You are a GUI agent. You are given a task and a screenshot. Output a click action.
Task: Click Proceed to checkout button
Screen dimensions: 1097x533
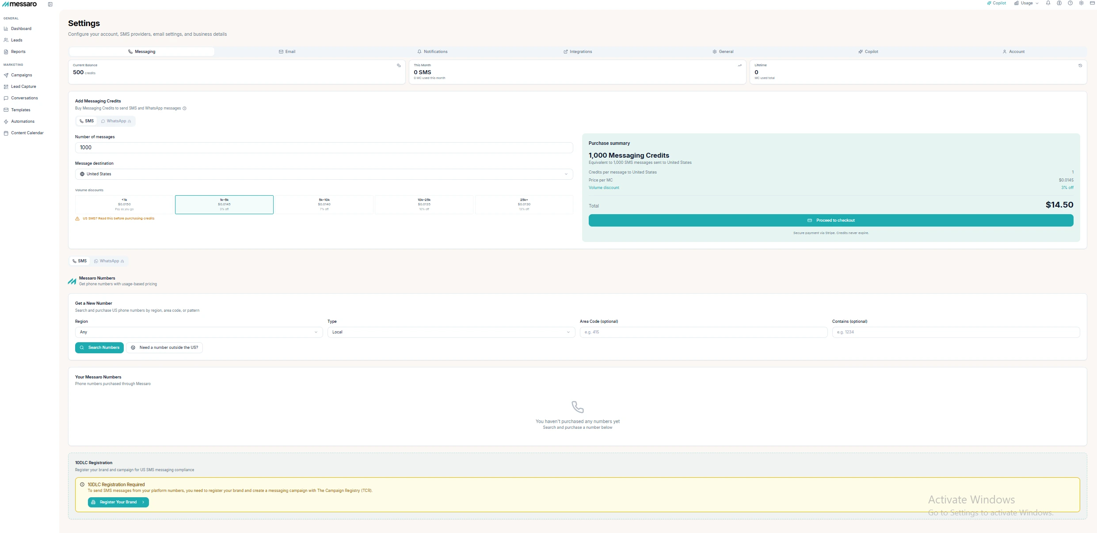(831, 220)
